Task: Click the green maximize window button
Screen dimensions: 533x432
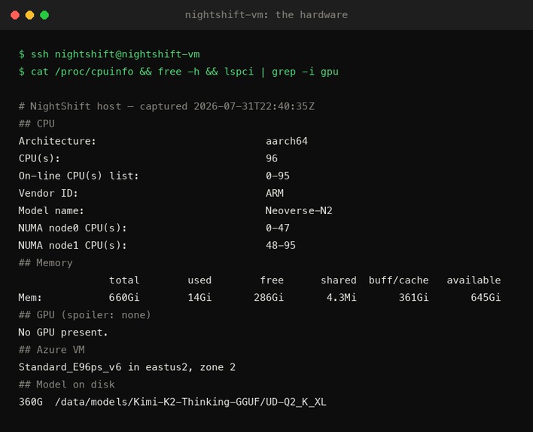Action: (44, 15)
